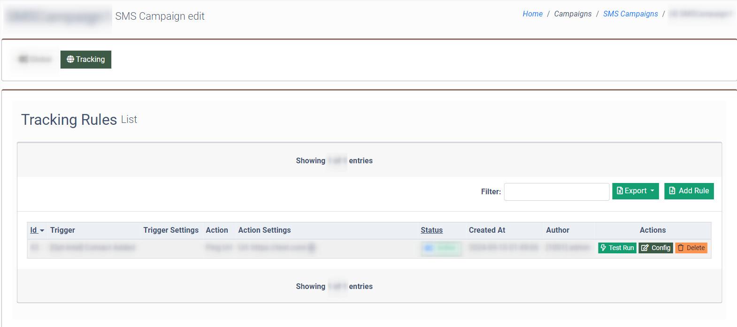The image size is (737, 327).
Task: Go to Home via the breadcrumb link
Action: pyautogui.click(x=532, y=14)
